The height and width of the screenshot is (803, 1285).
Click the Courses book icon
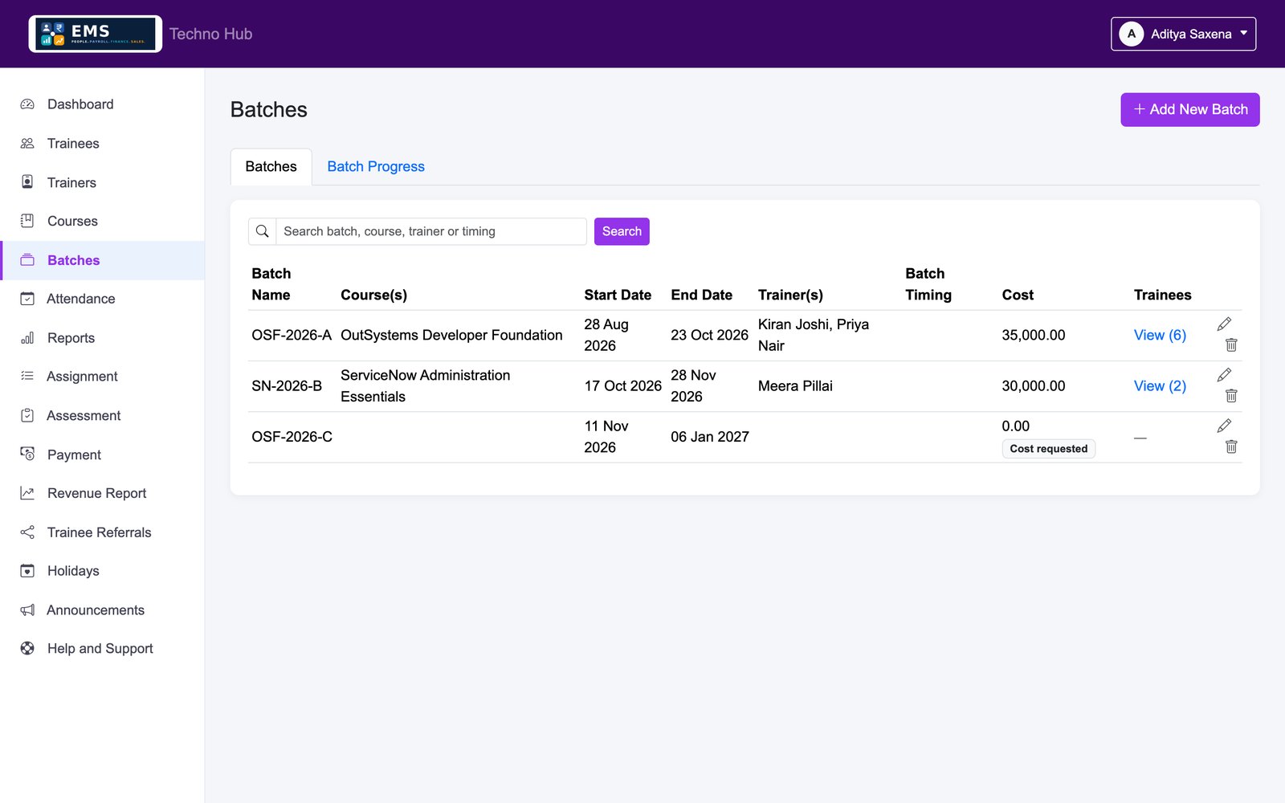tap(27, 221)
